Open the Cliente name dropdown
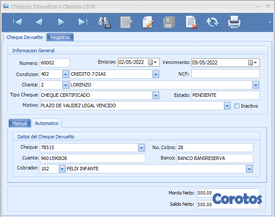Screen dimensions: 275x217 (x=256, y=85)
